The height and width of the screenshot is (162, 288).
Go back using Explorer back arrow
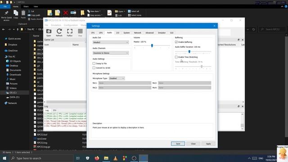(4, 29)
